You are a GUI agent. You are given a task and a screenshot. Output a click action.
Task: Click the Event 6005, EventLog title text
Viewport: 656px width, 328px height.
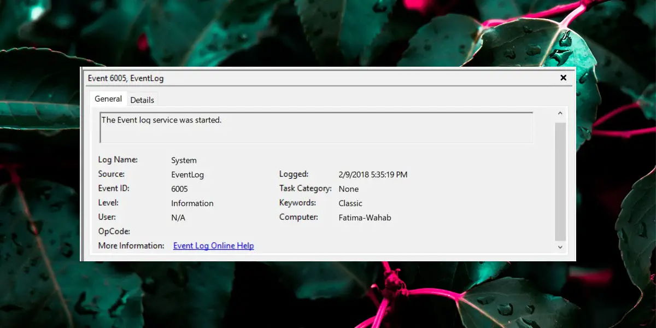[x=126, y=78]
